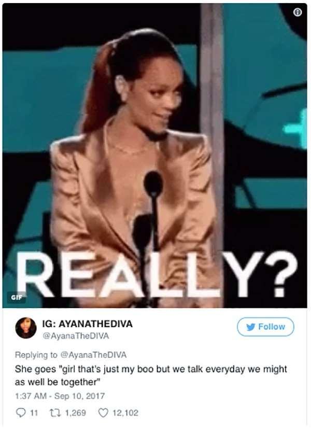Reply using the speech bubble icon

point(21,412)
